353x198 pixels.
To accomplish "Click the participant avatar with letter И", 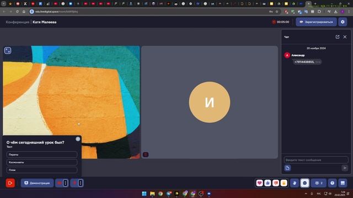I will [x=210, y=102].
